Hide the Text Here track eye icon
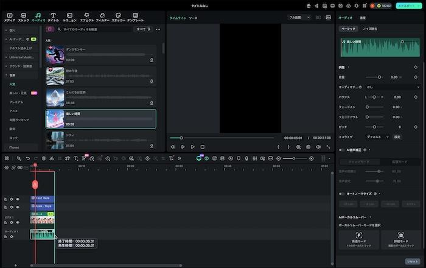426x268 pixels. pos(18,199)
